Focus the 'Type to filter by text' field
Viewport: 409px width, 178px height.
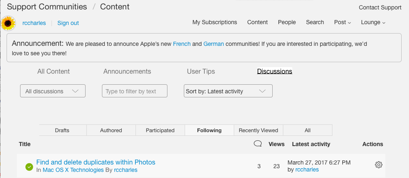click(135, 91)
